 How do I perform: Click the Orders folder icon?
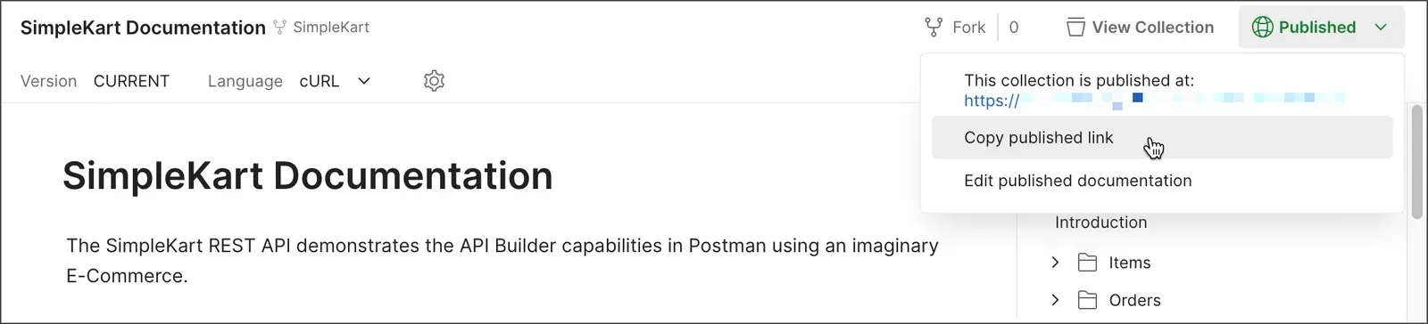(1087, 300)
